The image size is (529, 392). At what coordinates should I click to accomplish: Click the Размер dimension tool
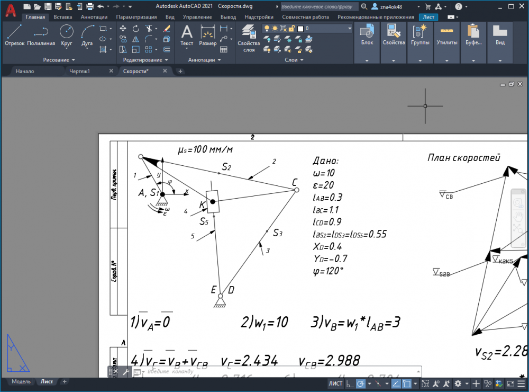click(x=208, y=35)
